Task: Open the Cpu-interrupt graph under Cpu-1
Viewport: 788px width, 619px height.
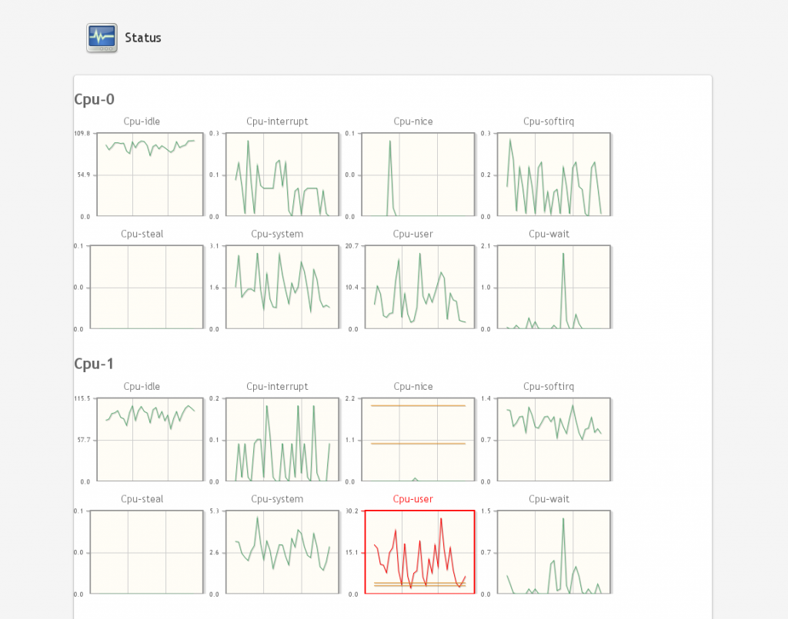Action: point(282,440)
